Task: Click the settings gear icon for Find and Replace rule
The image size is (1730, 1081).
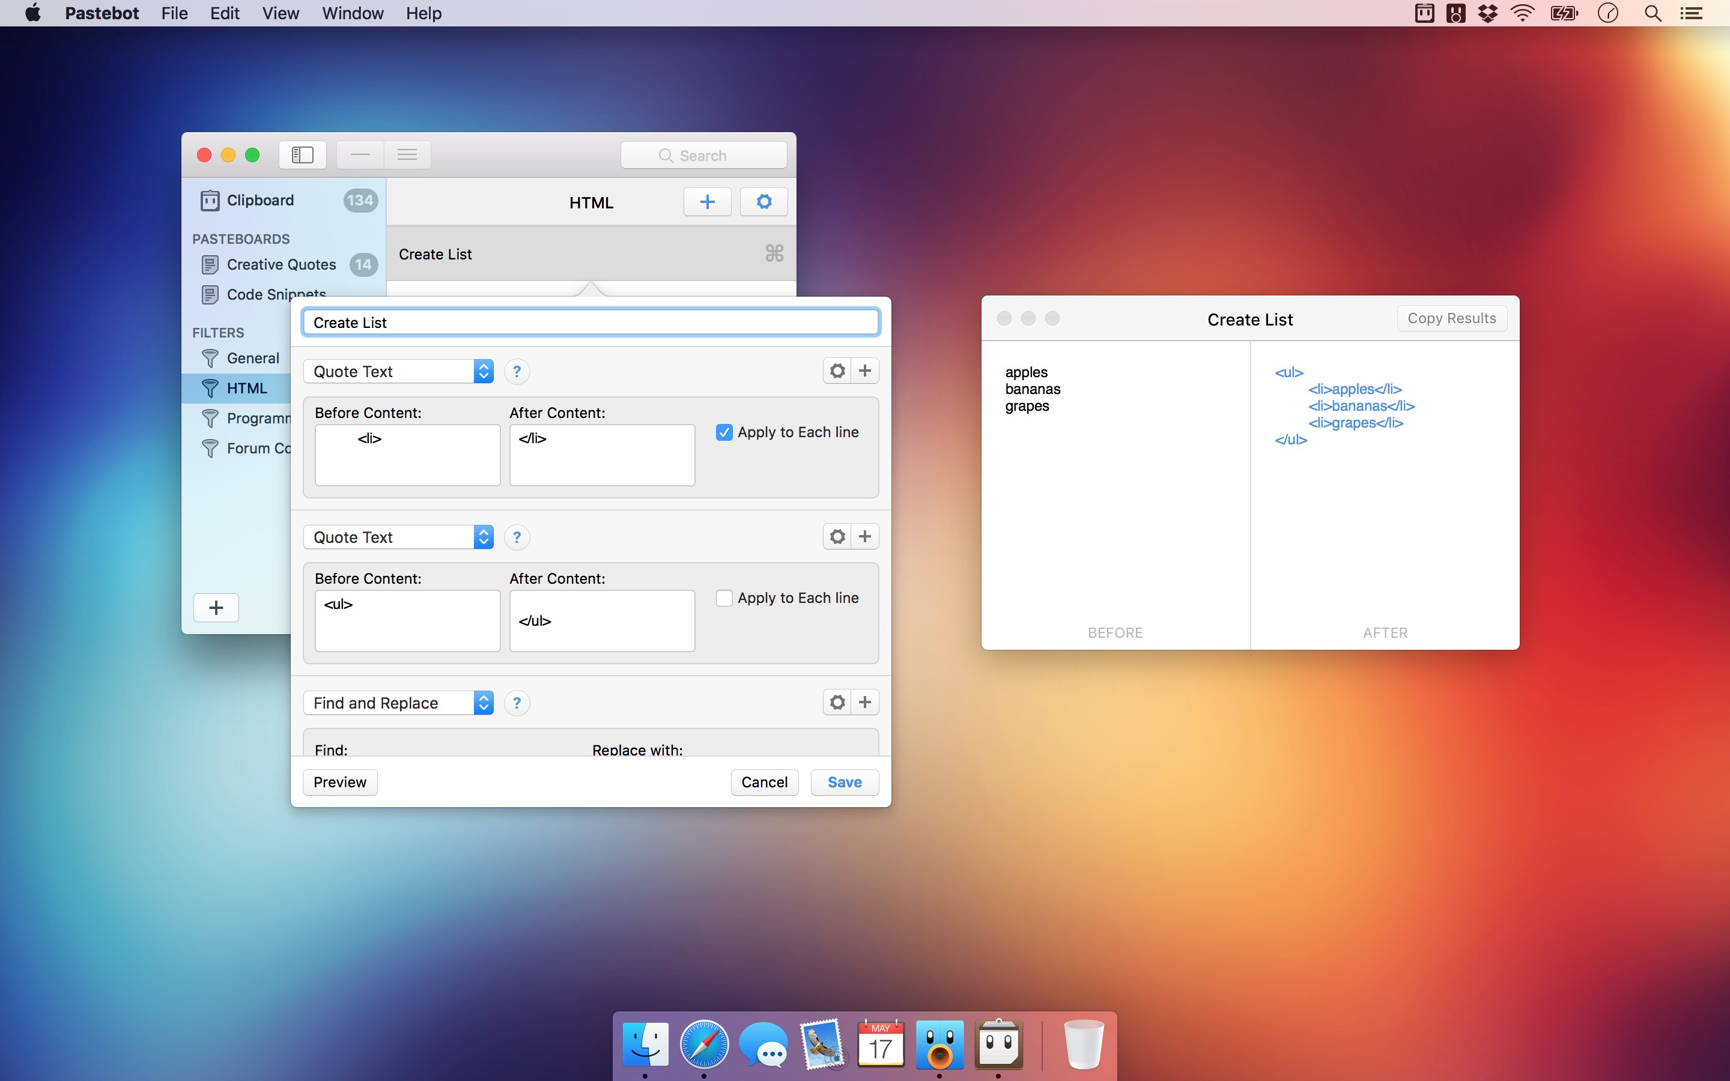Action: click(x=837, y=701)
